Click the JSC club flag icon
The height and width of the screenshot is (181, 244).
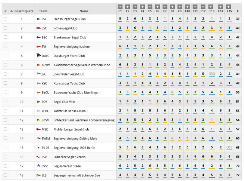tap(39, 74)
